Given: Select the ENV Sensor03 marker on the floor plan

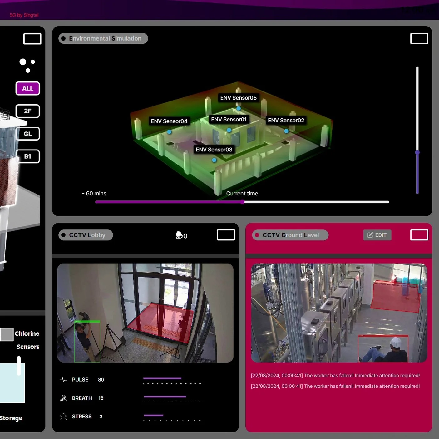Looking at the screenshot, I should [214, 160].
